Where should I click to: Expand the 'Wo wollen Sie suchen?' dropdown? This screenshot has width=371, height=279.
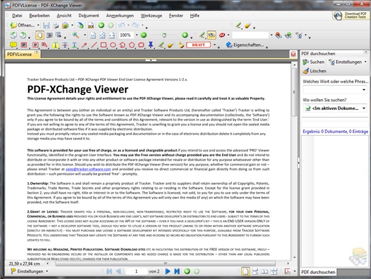[363, 108]
